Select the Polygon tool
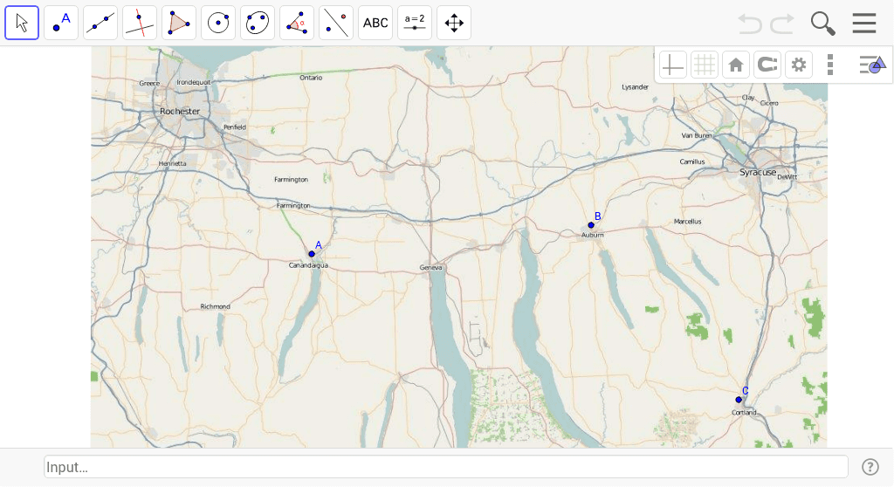Viewport: 894px width, 487px height. (179, 23)
